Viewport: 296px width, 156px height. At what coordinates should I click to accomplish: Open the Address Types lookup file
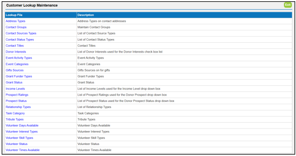(16, 21)
